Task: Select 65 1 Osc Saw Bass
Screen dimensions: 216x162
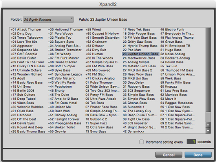Action: [x=175, y=107]
